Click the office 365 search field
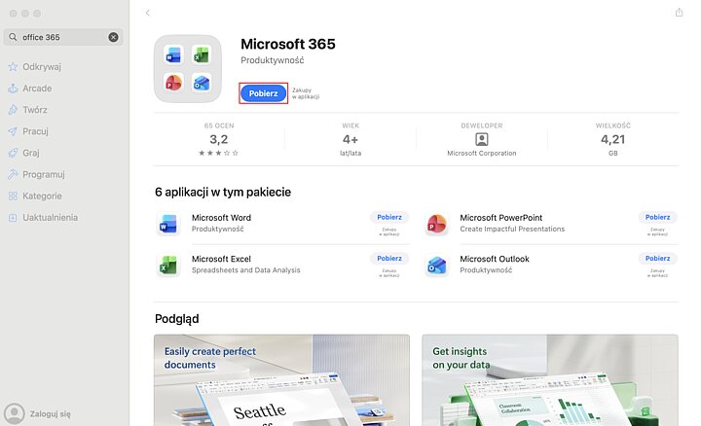Viewport: 701px width, 426px height. pyautogui.click(x=63, y=37)
